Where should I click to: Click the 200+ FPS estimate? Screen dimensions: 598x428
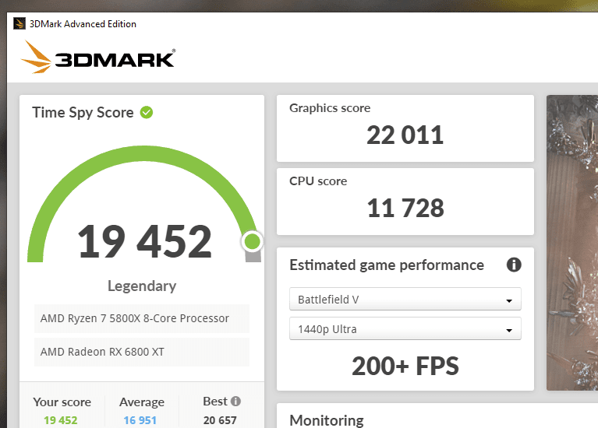(405, 366)
